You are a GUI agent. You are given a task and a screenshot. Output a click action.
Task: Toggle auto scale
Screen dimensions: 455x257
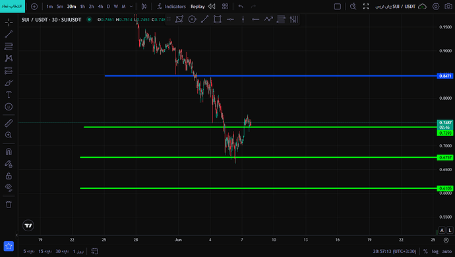click(447, 251)
